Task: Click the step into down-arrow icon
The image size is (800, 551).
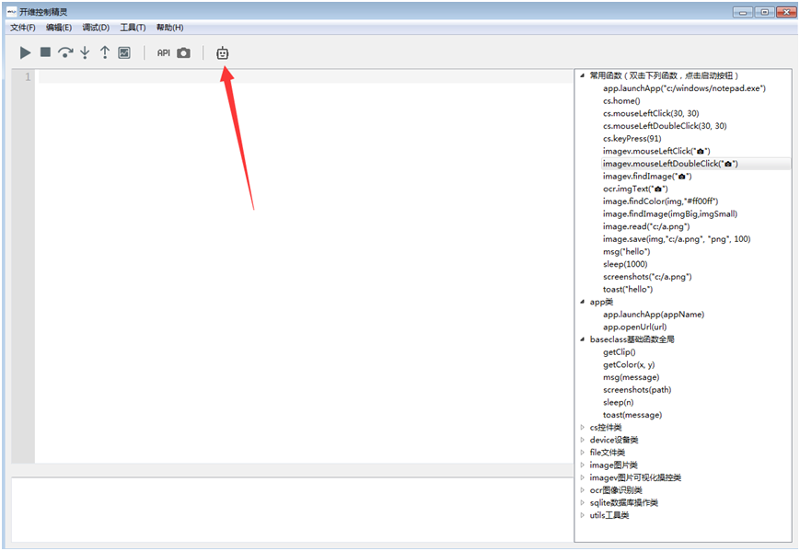Action: 86,52
